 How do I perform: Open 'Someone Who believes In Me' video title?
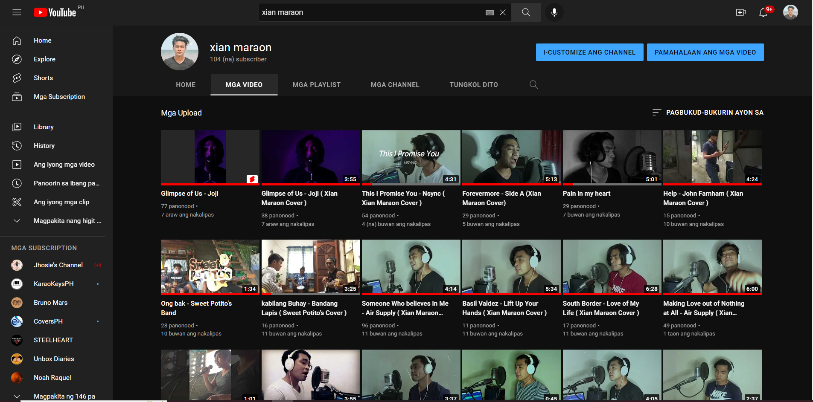[405, 308]
